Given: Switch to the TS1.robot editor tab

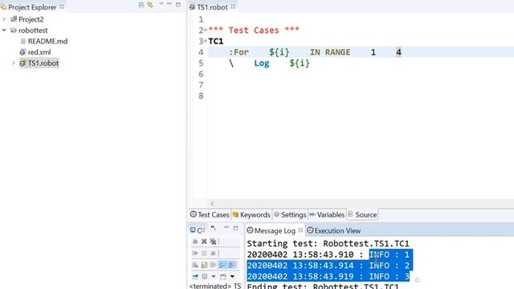Looking at the screenshot, I should point(212,7).
